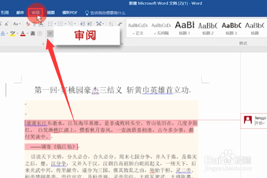267x178 pixels.
Task: Expand the font color dropdown arrow
Action: point(28,33)
